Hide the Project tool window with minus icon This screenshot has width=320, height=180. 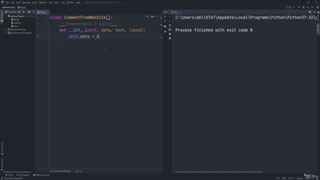[x=33, y=12]
